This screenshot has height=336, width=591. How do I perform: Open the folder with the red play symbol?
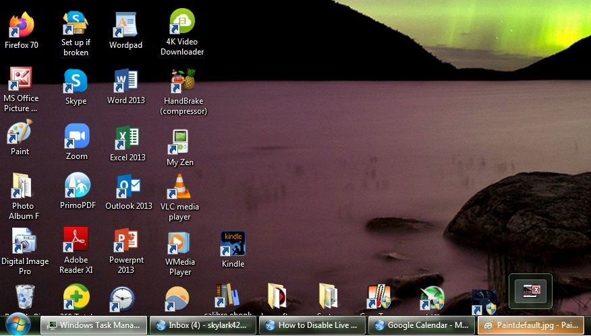(277, 296)
